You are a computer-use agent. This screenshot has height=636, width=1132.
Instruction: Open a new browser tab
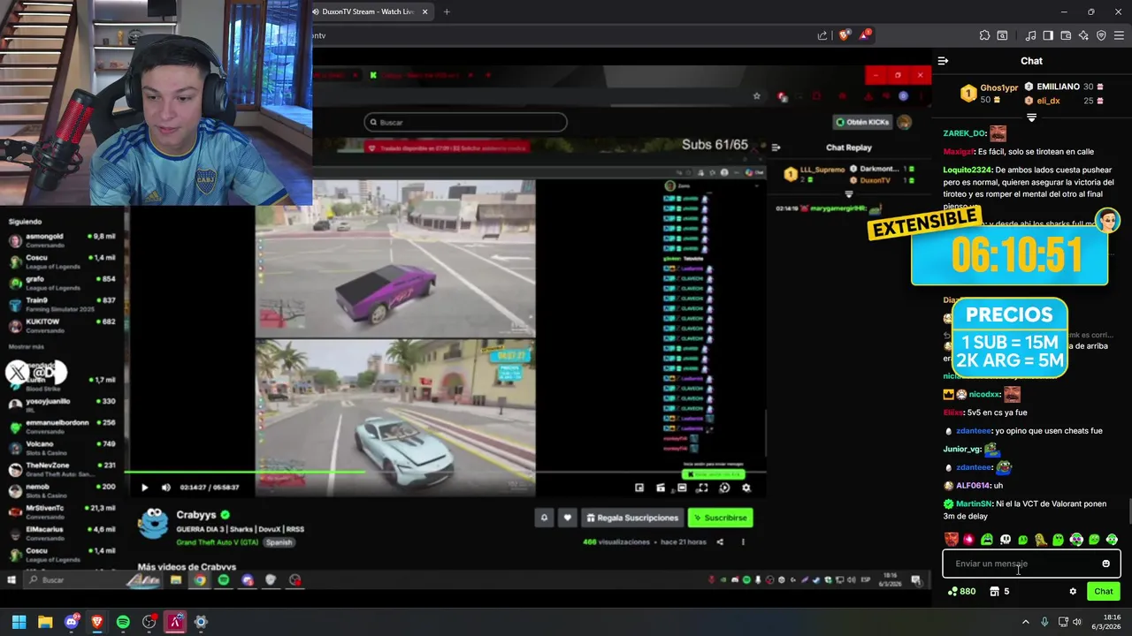[x=447, y=11]
